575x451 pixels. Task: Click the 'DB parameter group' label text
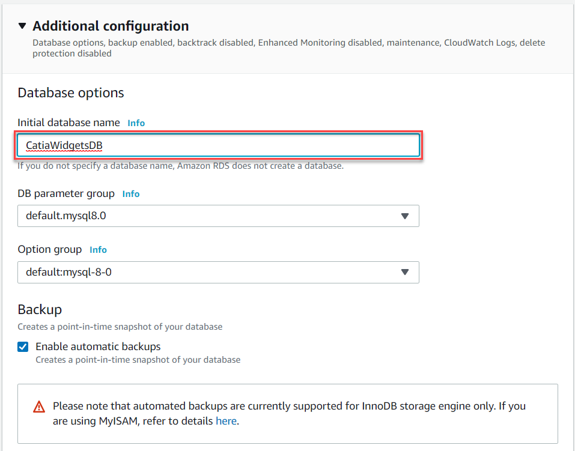click(66, 193)
